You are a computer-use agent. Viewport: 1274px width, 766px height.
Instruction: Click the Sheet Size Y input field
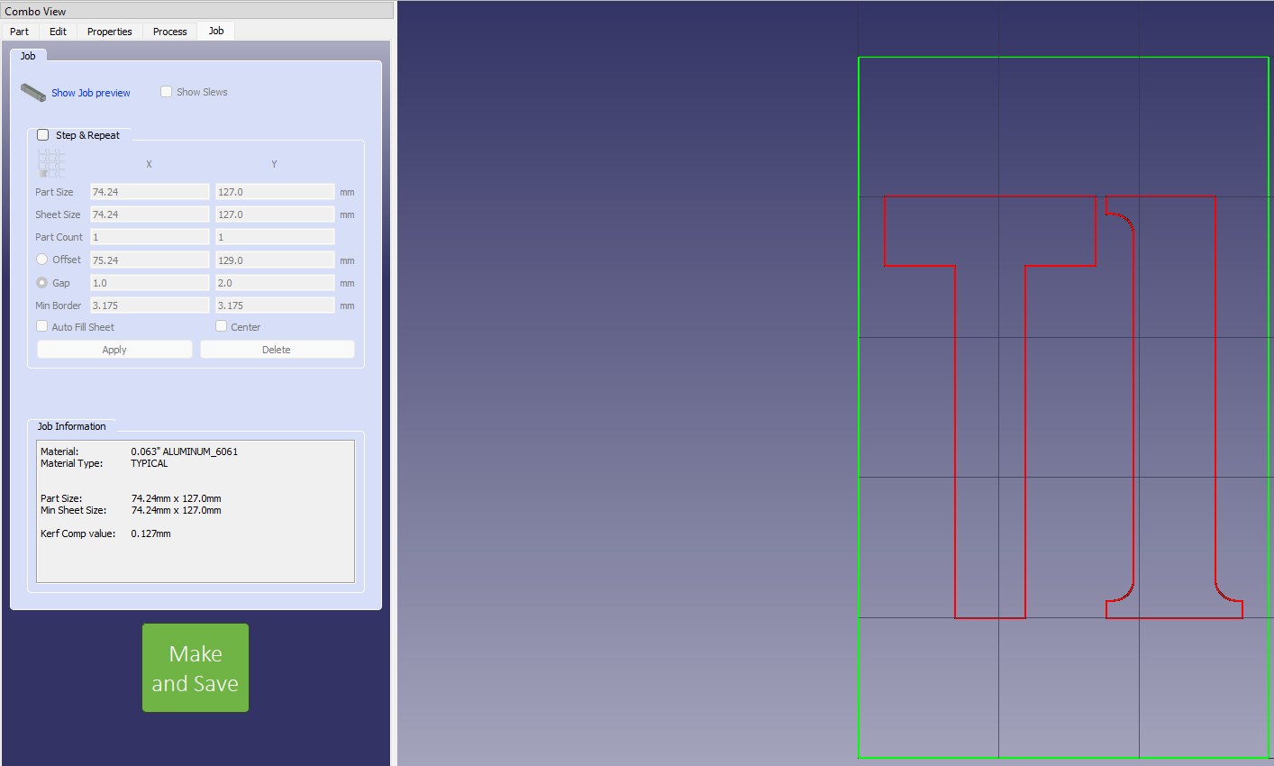[275, 214]
